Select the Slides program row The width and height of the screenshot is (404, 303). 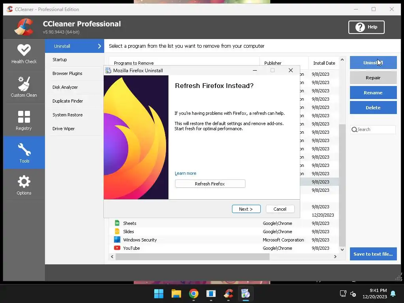(x=224, y=232)
